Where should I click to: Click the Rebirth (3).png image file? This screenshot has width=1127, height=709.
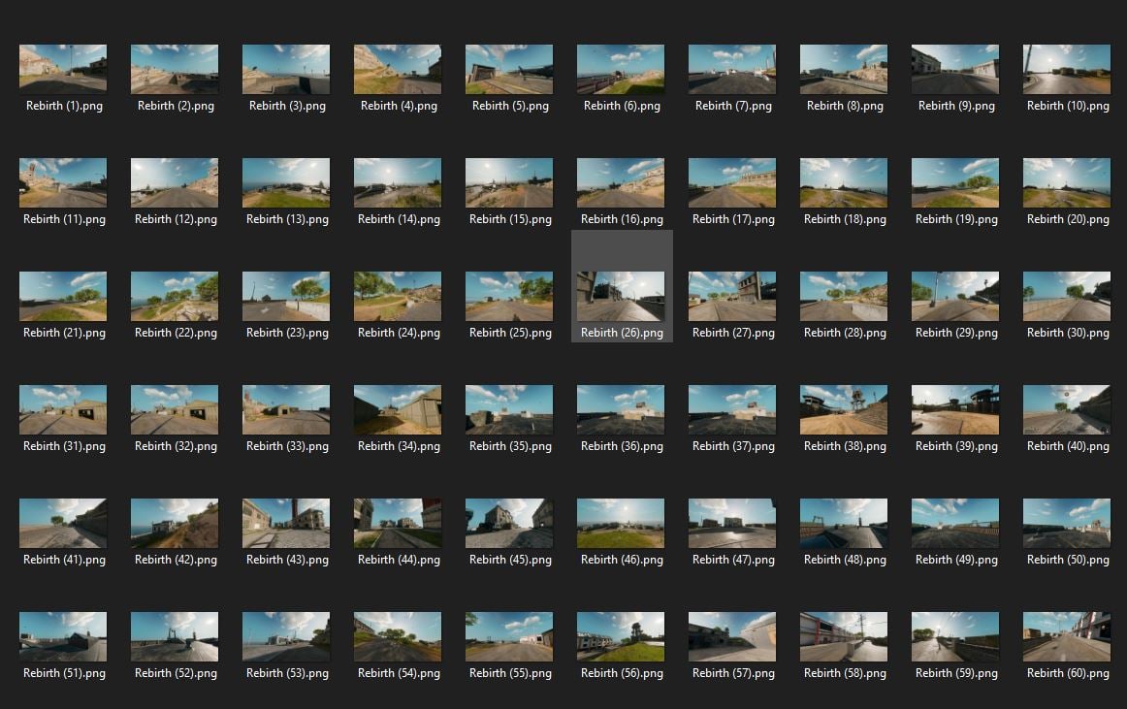tap(286, 69)
